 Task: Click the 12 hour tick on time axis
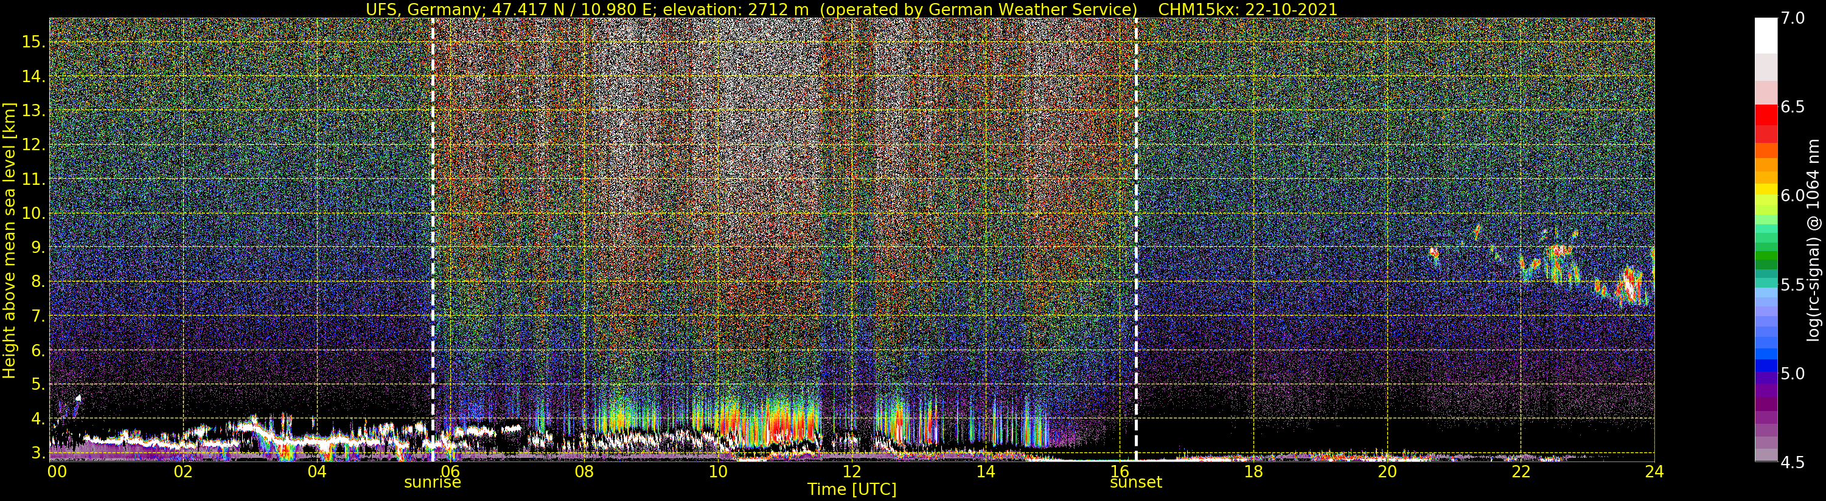coord(851,472)
